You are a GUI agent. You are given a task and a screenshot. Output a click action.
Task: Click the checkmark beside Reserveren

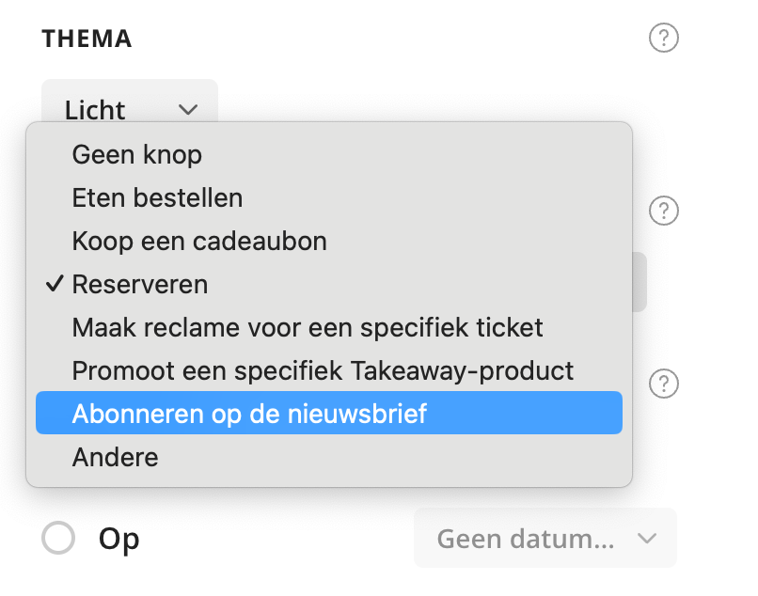click(x=55, y=284)
